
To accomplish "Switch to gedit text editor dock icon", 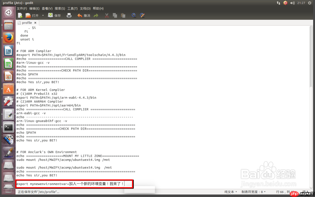I will pyautogui.click(x=8, y=114).
